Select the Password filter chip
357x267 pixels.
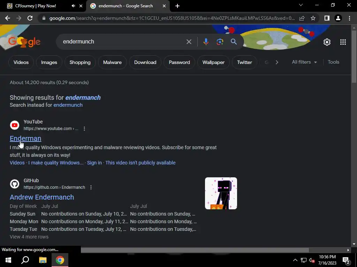point(179,62)
